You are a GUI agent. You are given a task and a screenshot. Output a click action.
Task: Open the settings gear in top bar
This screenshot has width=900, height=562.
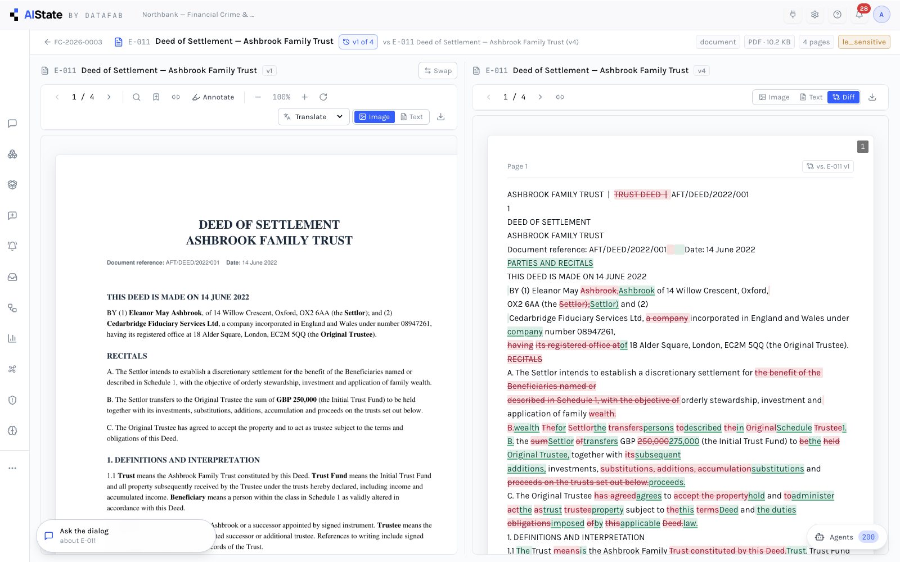(x=815, y=15)
